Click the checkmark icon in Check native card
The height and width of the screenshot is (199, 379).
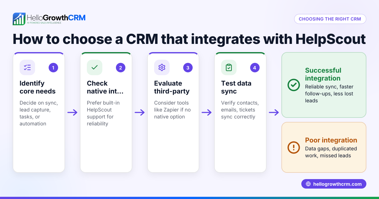click(x=94, y=67)
